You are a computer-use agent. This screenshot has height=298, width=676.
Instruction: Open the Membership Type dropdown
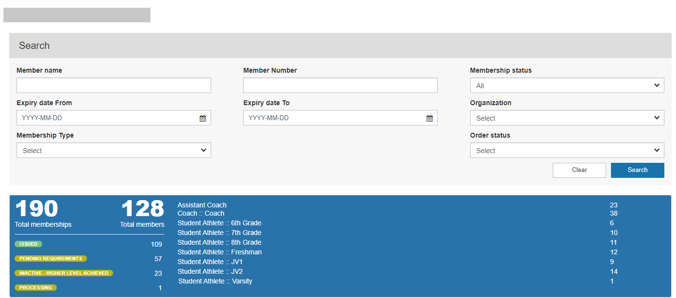114,150
